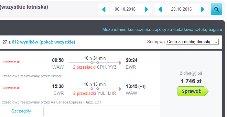
Task: Click the outbound route stopover line
Action: pos(95,63)
